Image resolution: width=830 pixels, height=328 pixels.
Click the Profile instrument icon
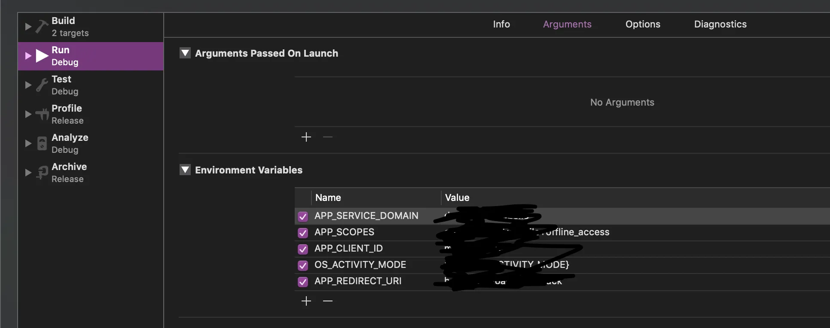coord(42,114)
